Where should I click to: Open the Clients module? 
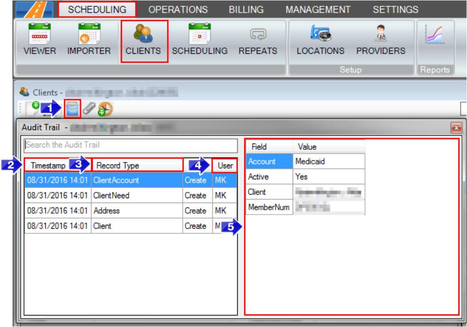coord(143,40)
